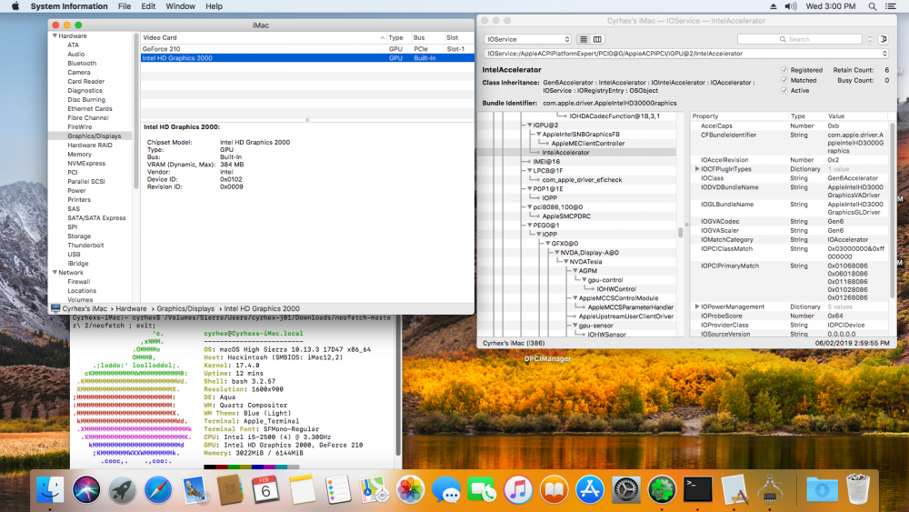Open Launchpad rocket icon in dock
909x512 pixels.
(x=123, y=490)
